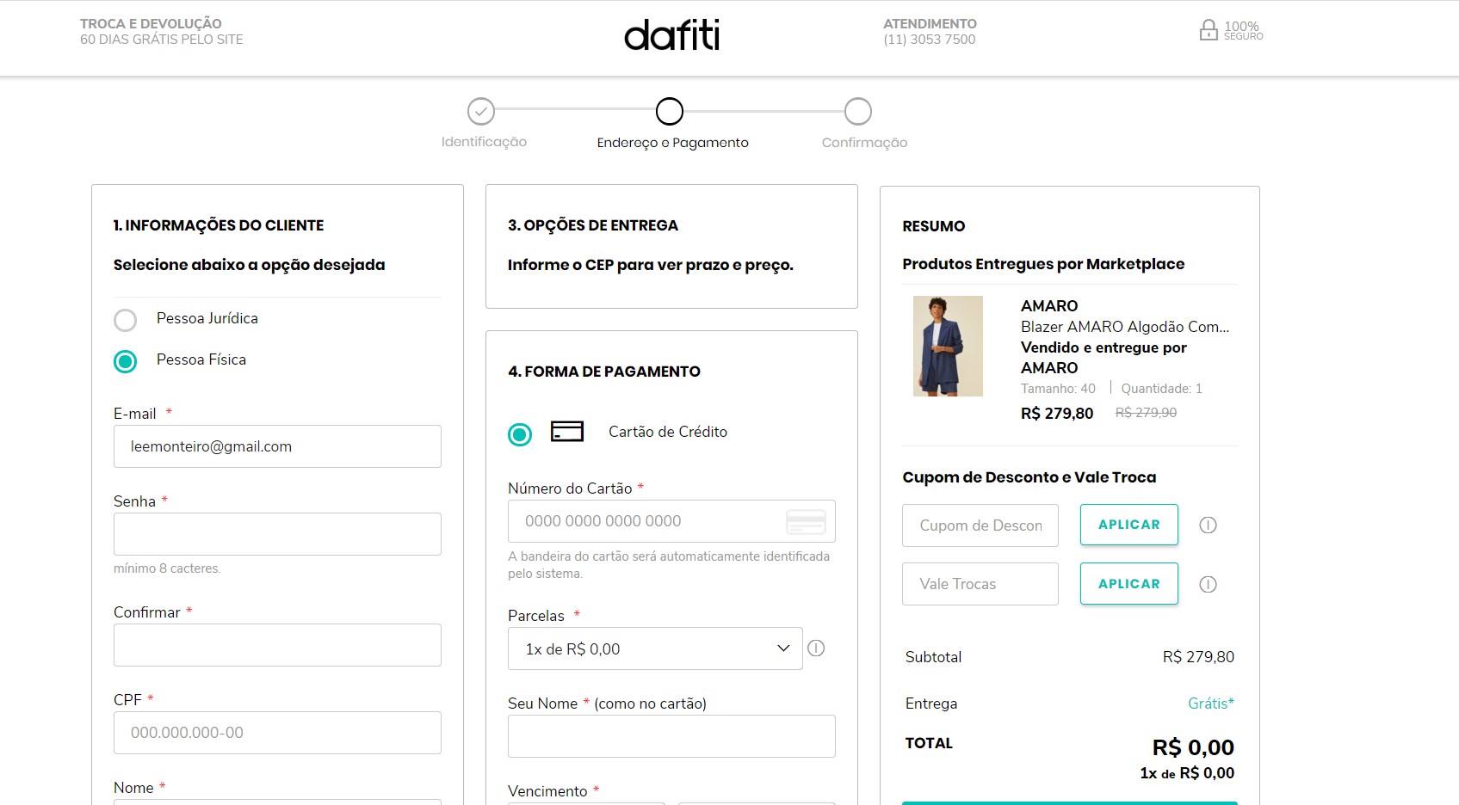Go to the Confirmação step

point(858,112)
